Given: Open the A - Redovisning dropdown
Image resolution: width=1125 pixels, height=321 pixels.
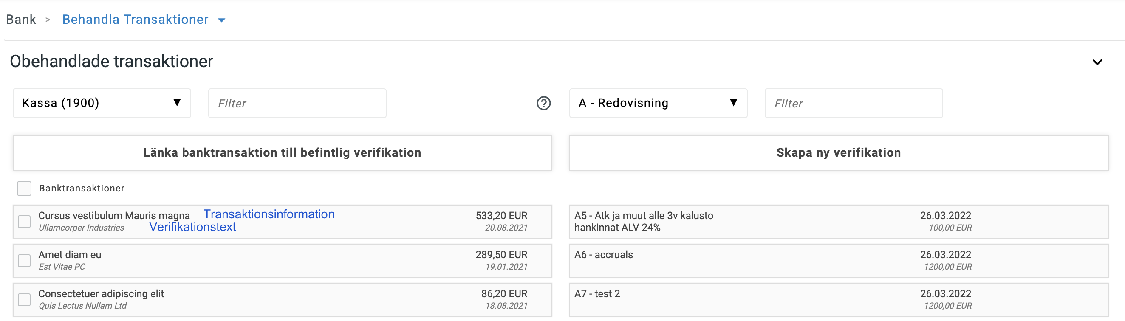Looking at the screenshot, I should pos(658,103).
